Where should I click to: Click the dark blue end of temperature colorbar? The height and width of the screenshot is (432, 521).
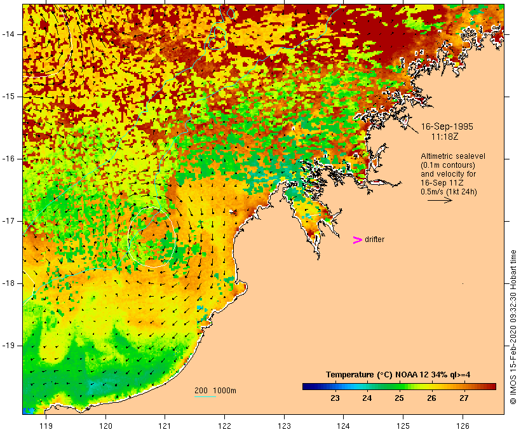click(x=308, y=386)
